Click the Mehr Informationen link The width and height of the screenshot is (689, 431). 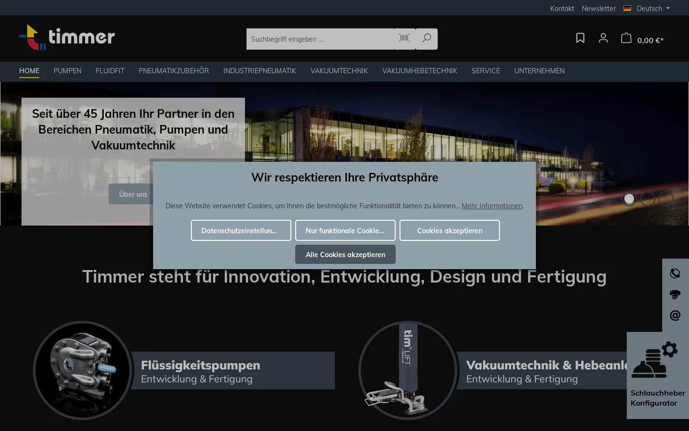point(492,206)
